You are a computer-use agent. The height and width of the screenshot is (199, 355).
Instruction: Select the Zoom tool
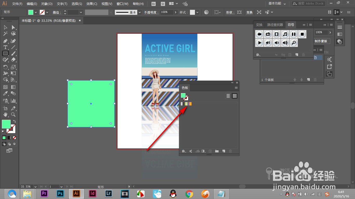pyautogui.click(x=13, y=115)
